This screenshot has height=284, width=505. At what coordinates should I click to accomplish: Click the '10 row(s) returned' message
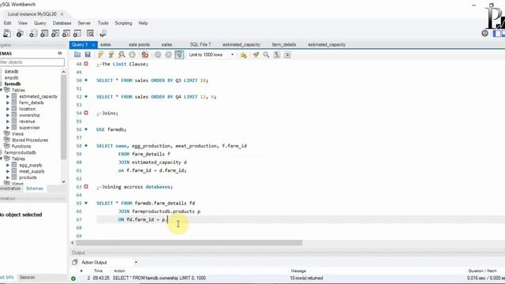(x=306, y=278)
